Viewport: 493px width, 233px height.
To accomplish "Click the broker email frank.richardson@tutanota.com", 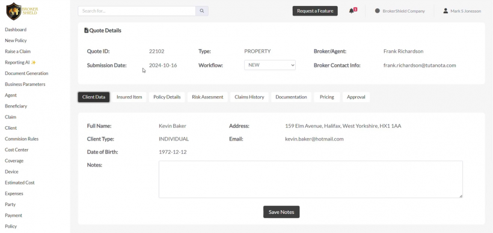I will pyautogui.click(x=420, y=65).
